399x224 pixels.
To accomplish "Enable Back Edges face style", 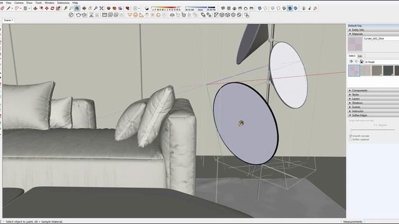I will [266, 8].
